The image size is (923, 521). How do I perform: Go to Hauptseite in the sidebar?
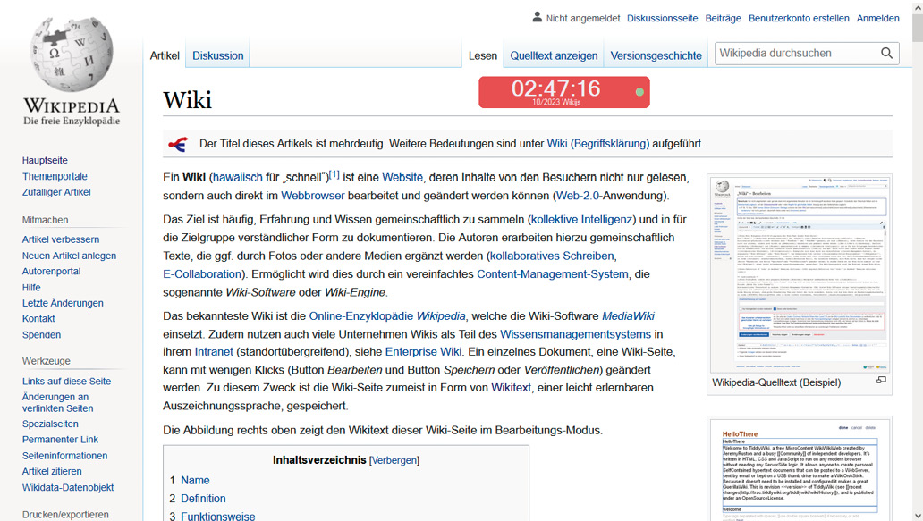coord(45,161)
